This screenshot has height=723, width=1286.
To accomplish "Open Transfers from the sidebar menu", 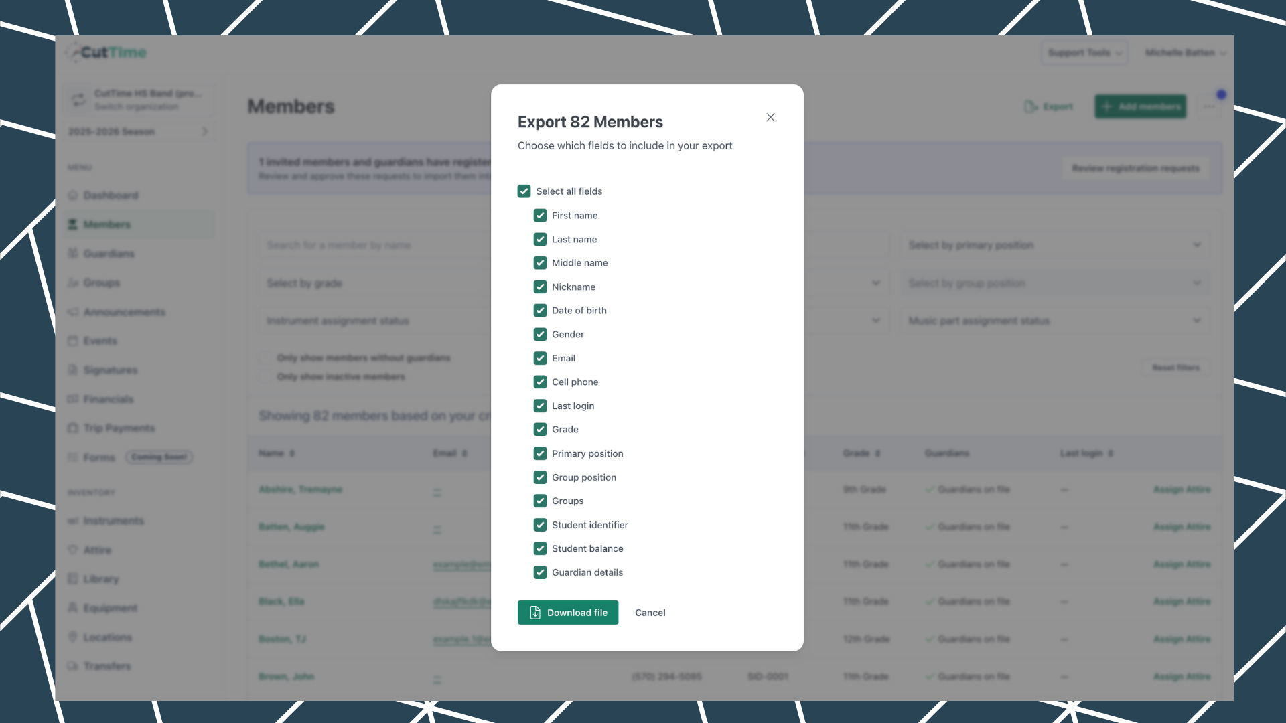I will [x=107, y=665].
